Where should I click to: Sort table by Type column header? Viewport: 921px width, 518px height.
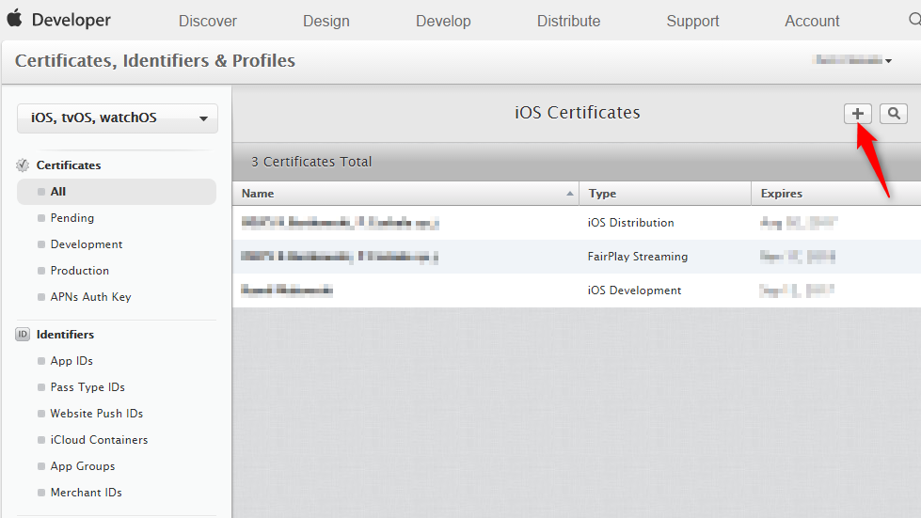click(665, 194)
